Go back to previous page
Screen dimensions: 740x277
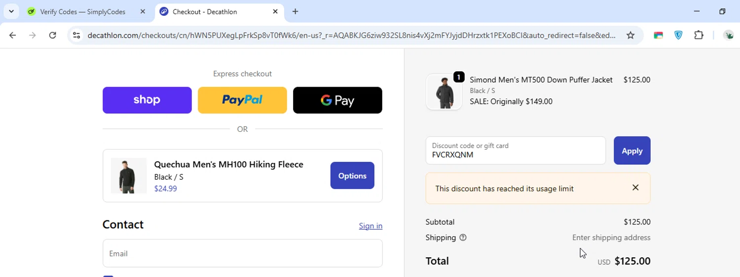[x=13, y=35]
